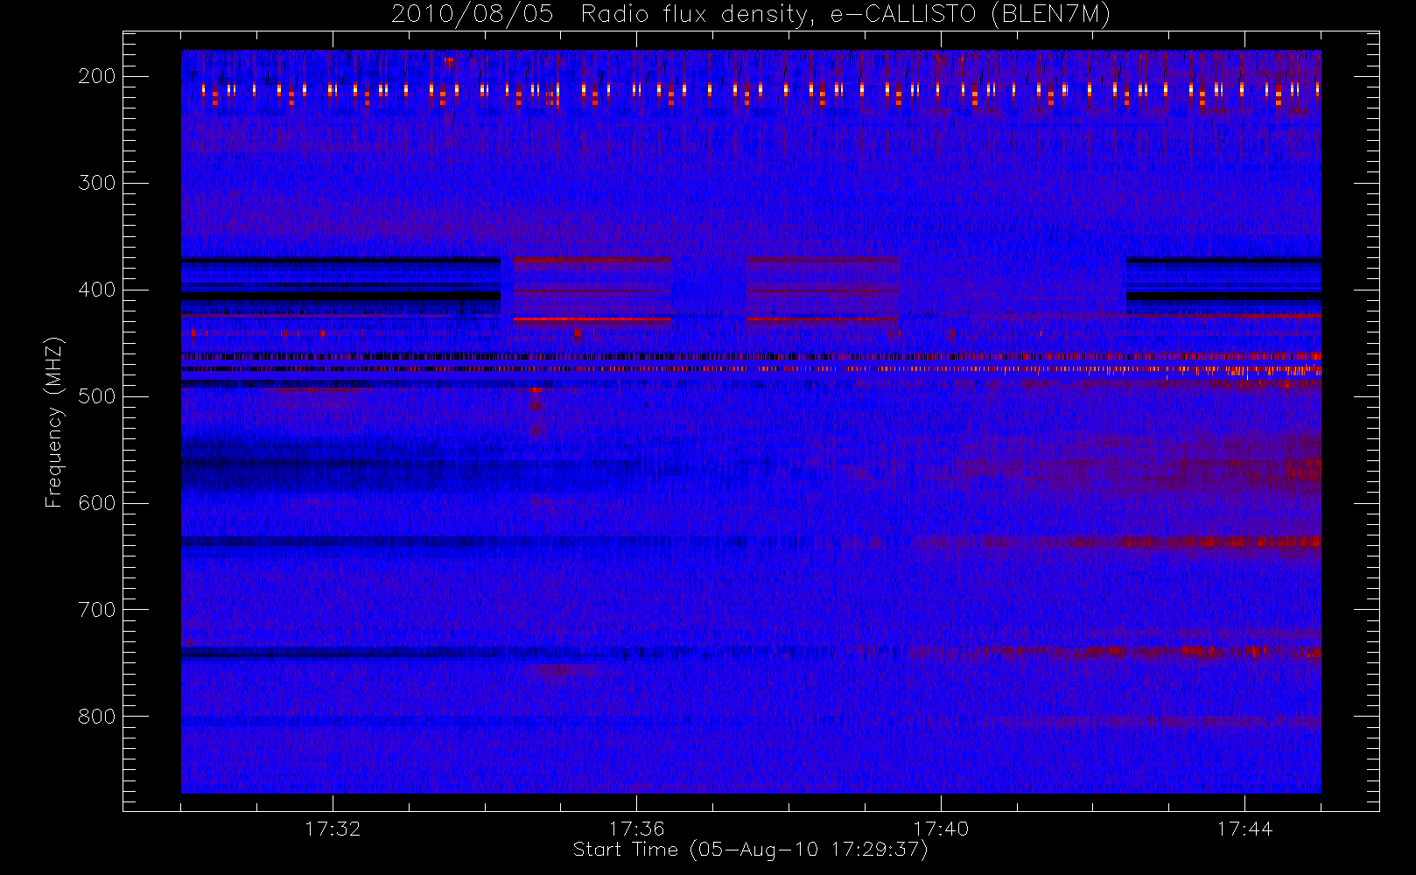Click the 17:32 time tick label
1416x875 pixels.
pos(333,828)
